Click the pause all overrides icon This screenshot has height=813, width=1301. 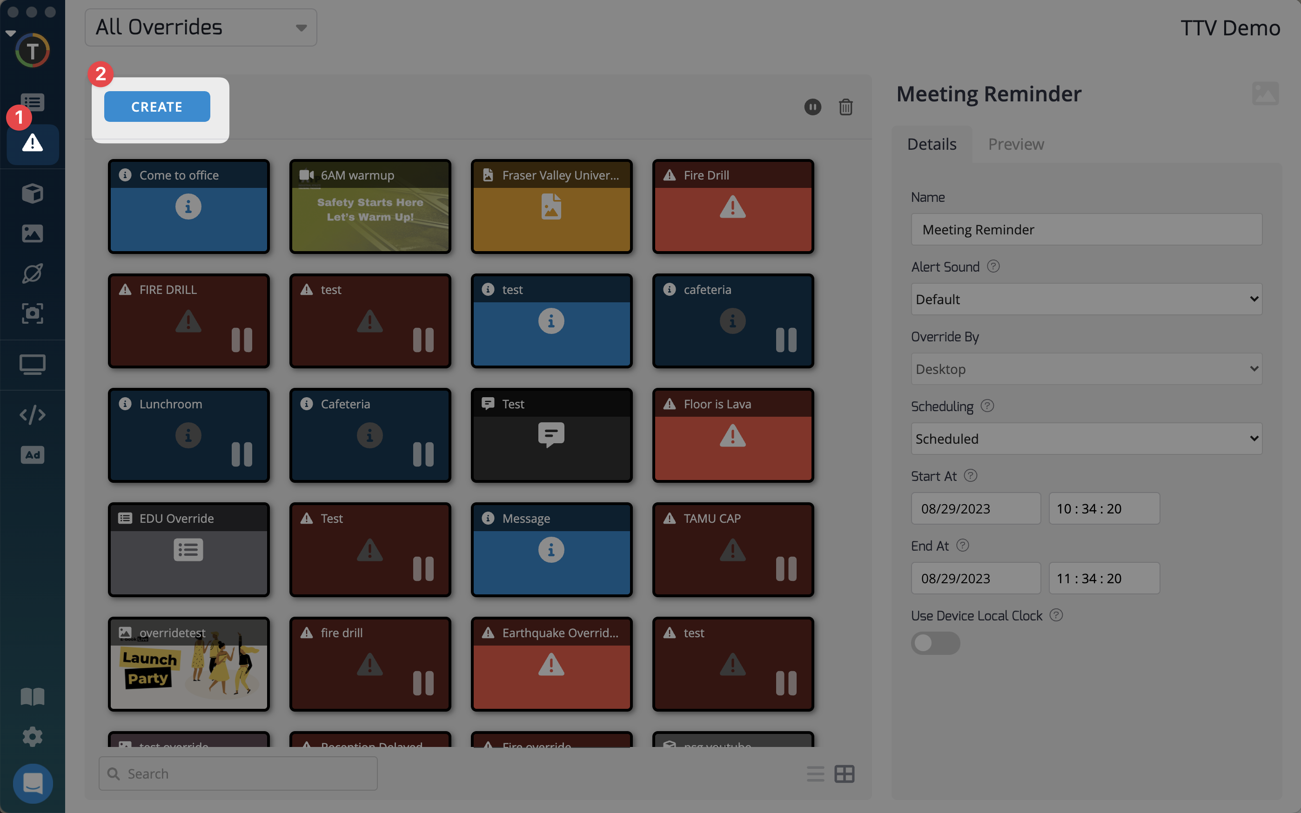(812, 107)
